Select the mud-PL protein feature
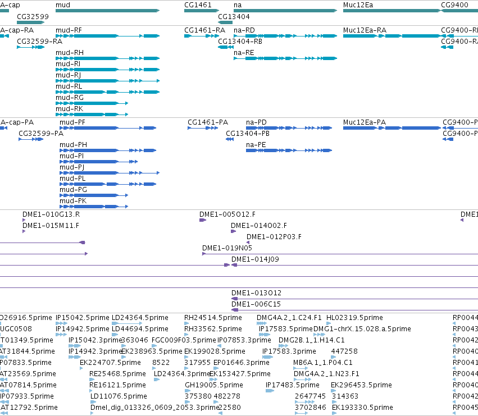 108,184
